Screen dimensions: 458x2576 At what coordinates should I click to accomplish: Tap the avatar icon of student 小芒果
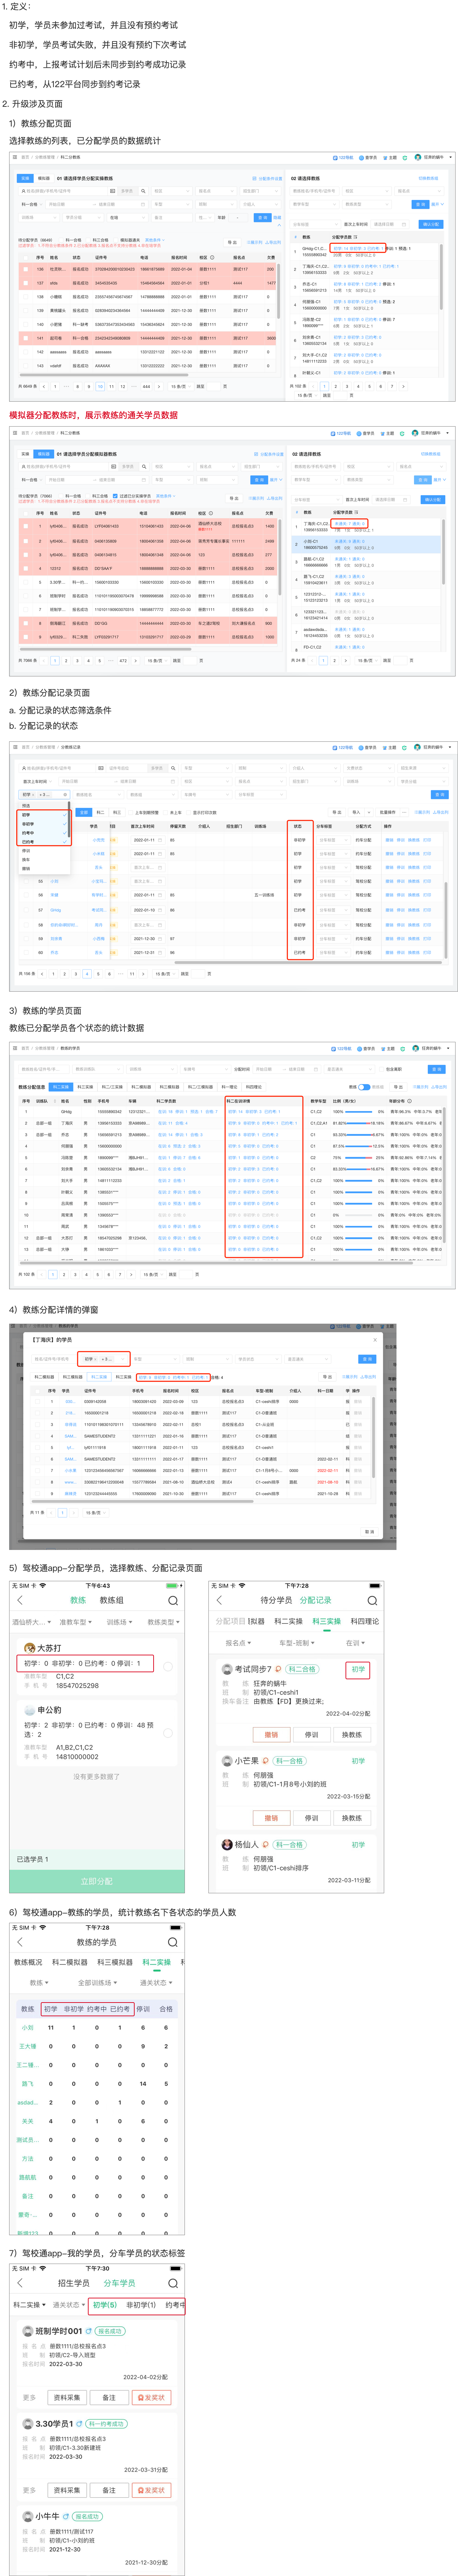point(227,1761)
